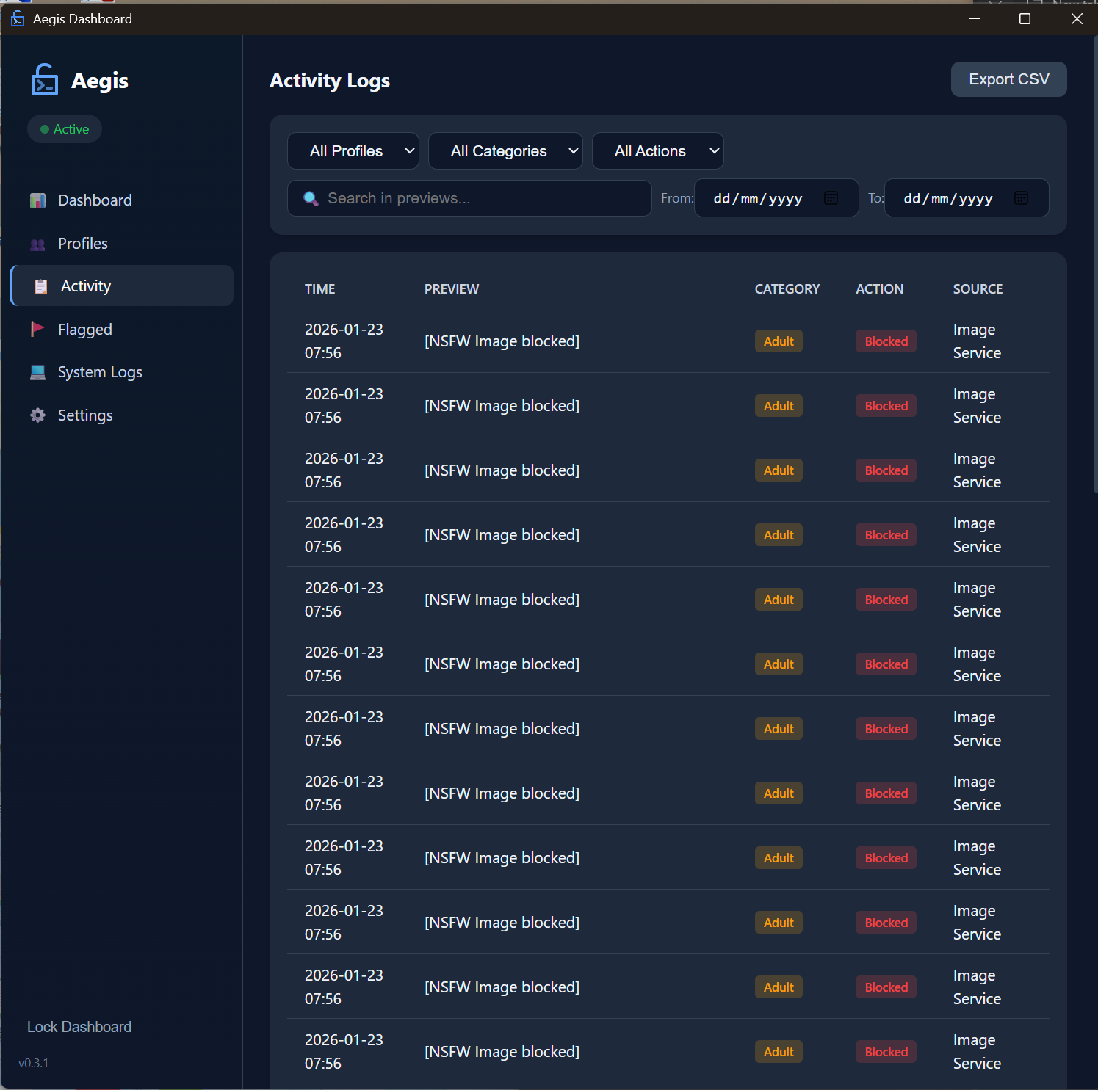
Task: Focus the Search in previews field
Action: coord(477,198)
